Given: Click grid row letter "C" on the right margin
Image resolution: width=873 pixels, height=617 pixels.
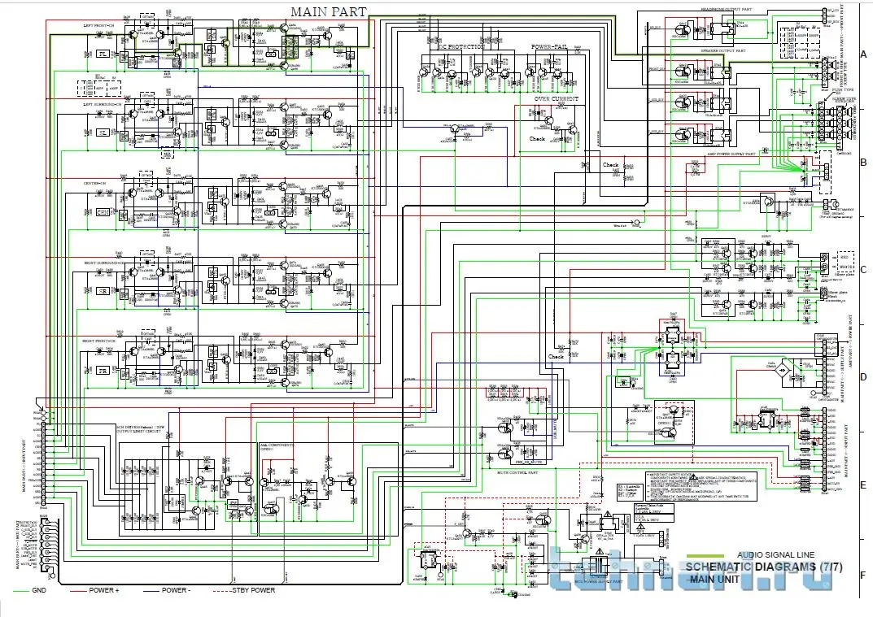Looking at the screenshot, I should pyautogui.click(x=863, y=270).
